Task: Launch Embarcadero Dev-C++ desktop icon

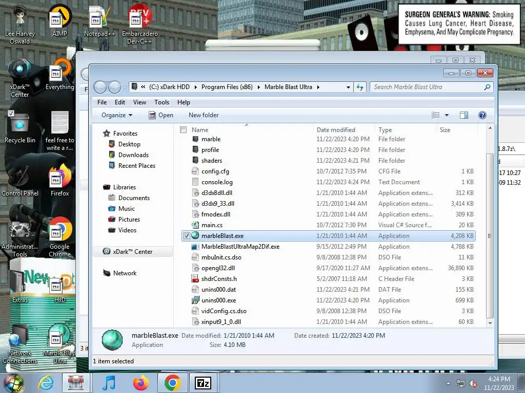Action: coord(139,24)
